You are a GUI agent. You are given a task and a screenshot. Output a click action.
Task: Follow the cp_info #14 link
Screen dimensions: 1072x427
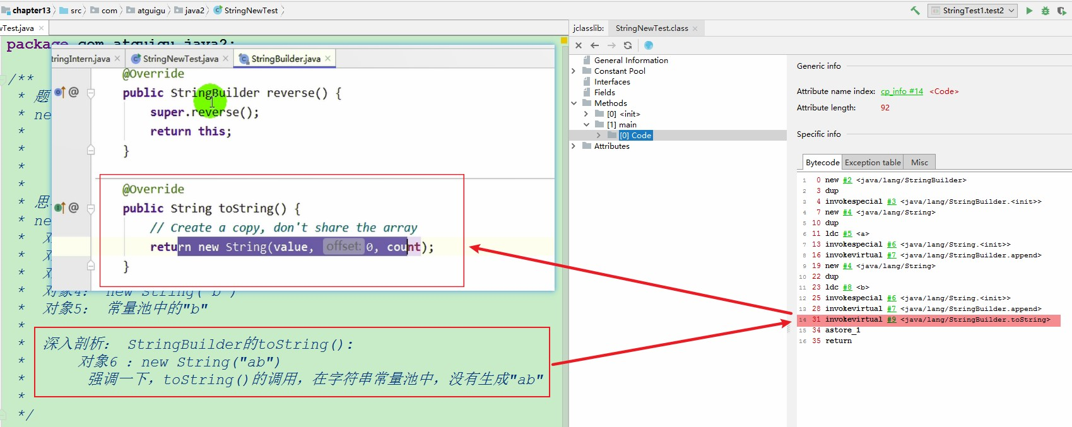point(902,91)
